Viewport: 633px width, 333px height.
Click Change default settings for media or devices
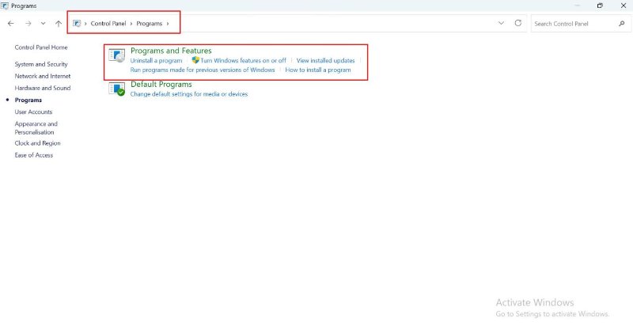click(189, 94)
